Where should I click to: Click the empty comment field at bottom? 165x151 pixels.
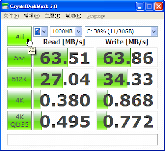coord(82,139)
